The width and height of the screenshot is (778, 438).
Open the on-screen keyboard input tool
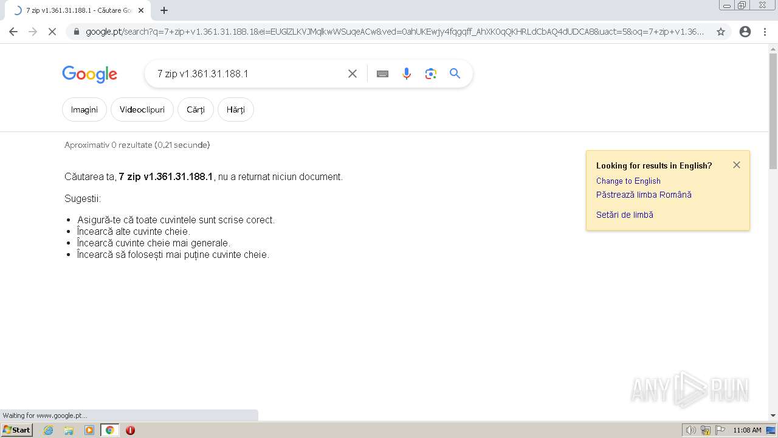(x=382, y=74)
